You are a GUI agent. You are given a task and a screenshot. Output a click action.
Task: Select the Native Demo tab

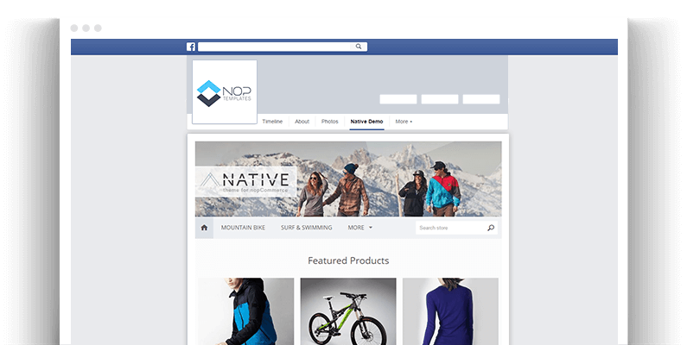coord(366,122)
